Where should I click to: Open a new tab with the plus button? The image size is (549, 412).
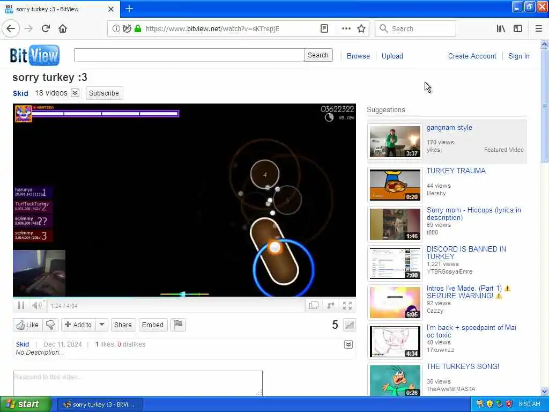(x=129, y=9)
